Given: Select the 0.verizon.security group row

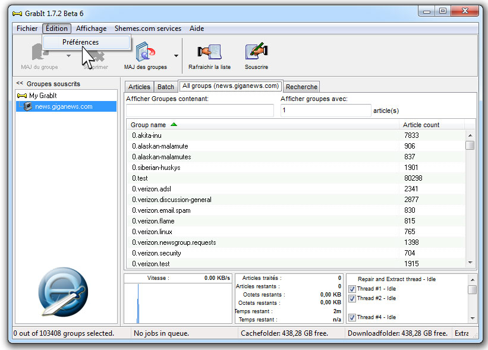Looking at the screenshot, I should (x=296, y=253).
